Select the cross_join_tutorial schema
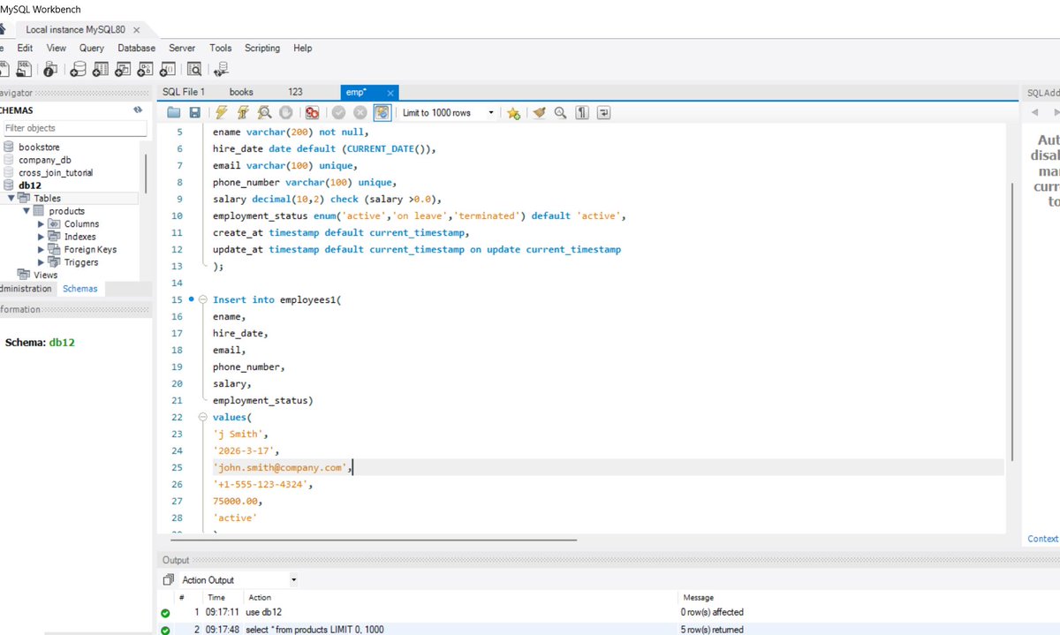Image resolution: width=1060 pixels, height=635 pixels. (56, 173)
